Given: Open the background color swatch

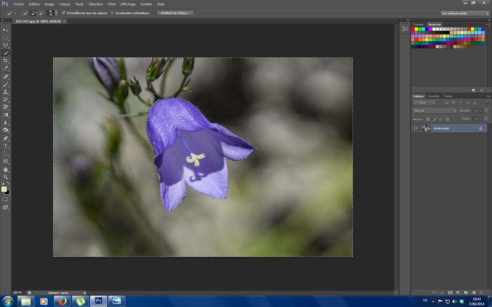Looking at the screenshot, I should coord(8,192).
